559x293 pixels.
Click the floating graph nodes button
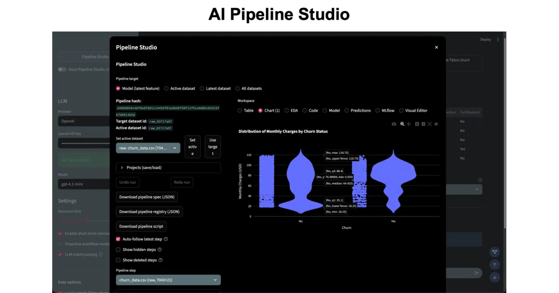tap(495, 252)
